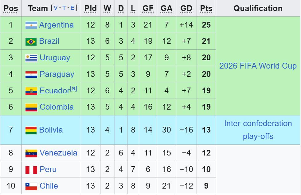Click the V (view template) link
The width and height of the screenshot is (301, 195).
click(x=56, y=8)
